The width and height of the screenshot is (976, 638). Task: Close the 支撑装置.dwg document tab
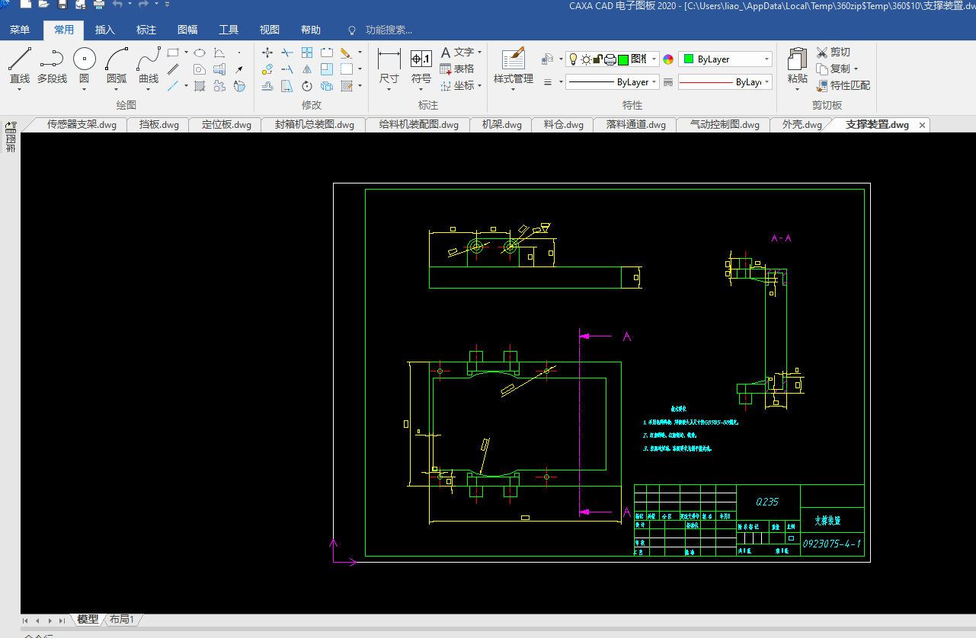point(922,126)
